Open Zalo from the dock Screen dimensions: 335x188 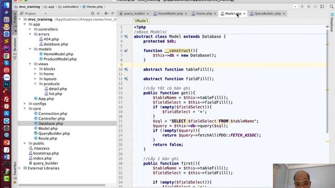tap(6, 77)
